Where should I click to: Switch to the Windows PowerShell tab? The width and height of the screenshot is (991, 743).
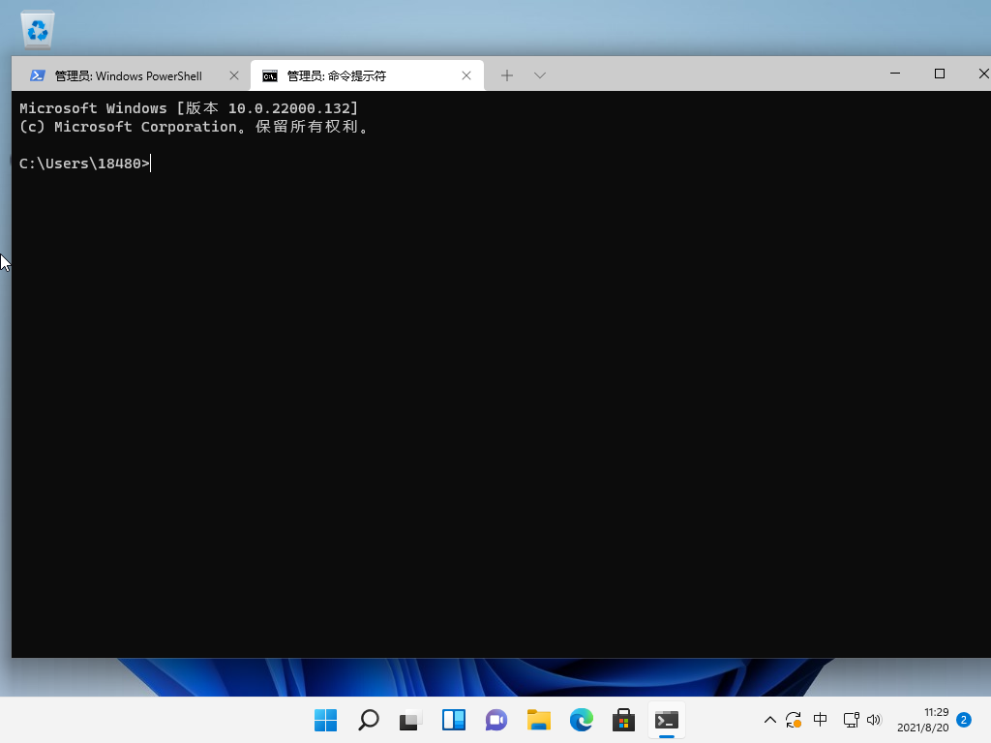[128, 75]
